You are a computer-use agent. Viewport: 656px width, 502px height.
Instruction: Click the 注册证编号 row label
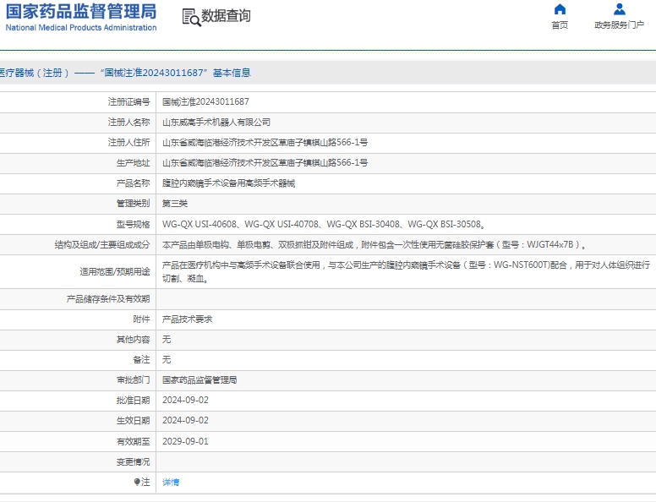pos(128,101)
